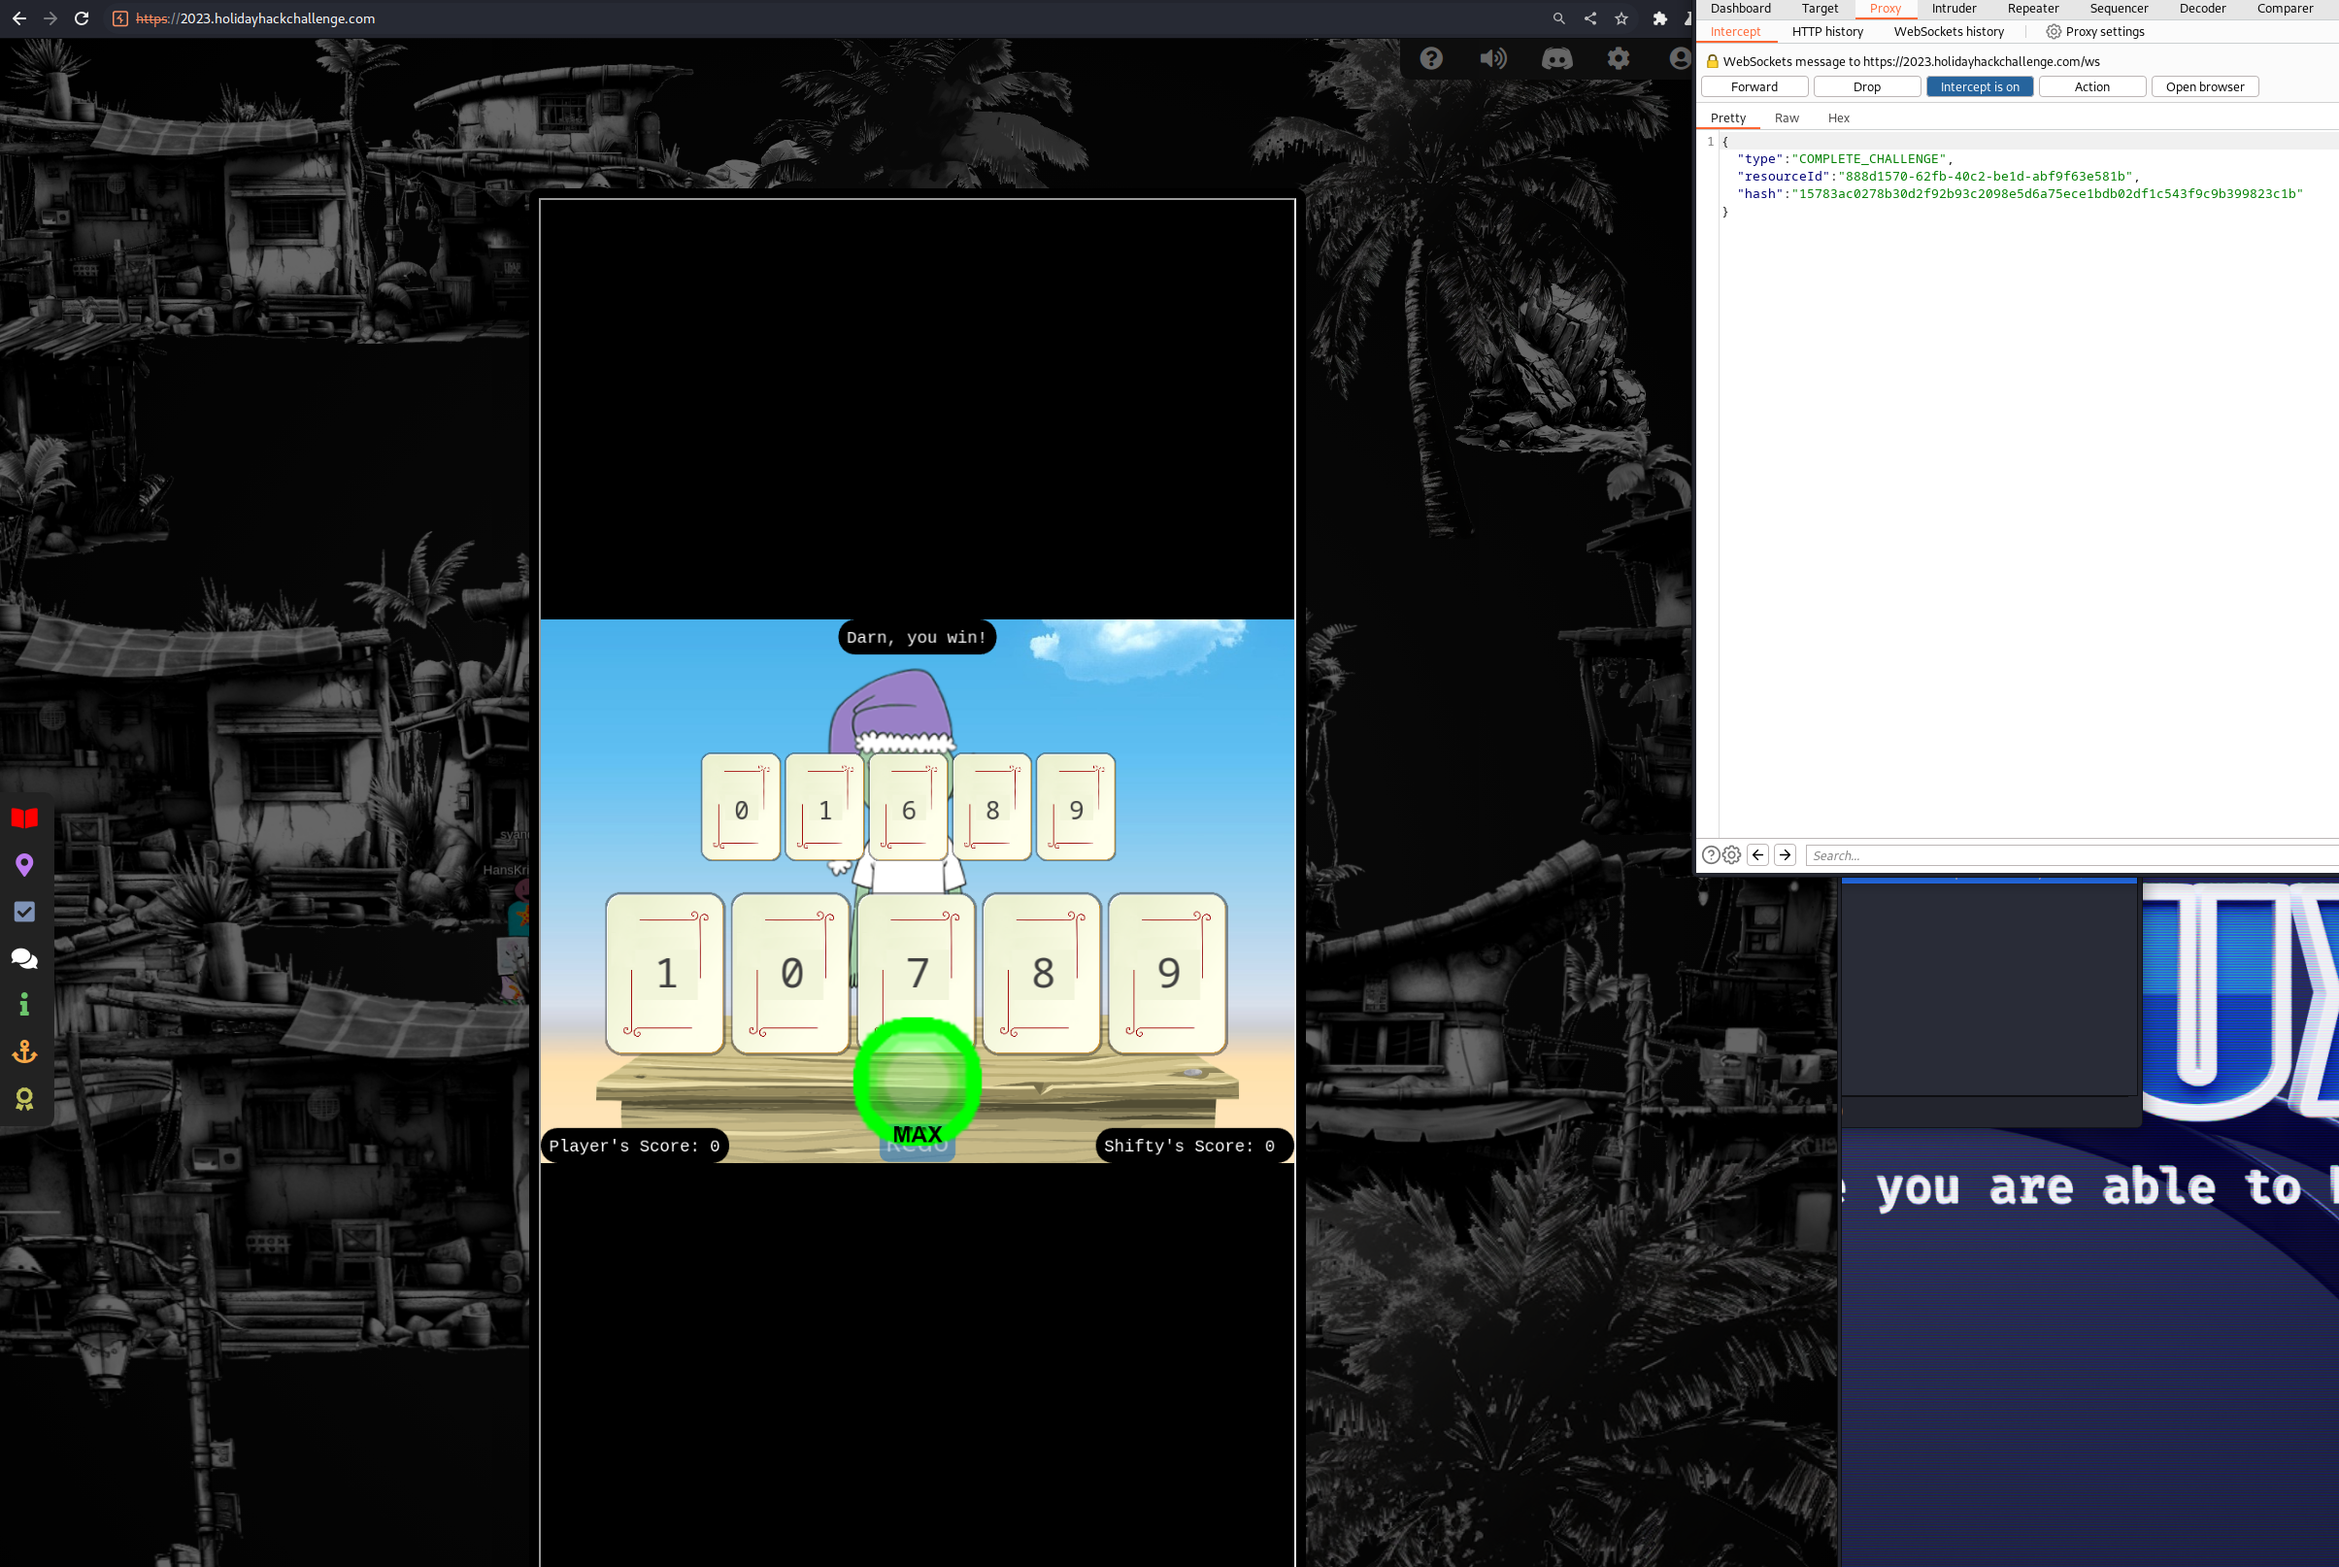Open the chat bubbles conversations icon

tap(24, 958)
